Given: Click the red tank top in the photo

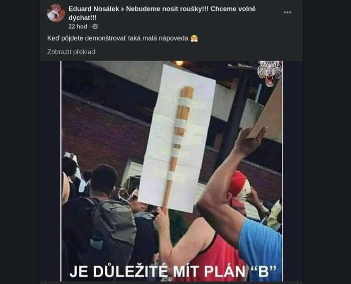Looking at the screenshot, I should (x=215, y=255).
